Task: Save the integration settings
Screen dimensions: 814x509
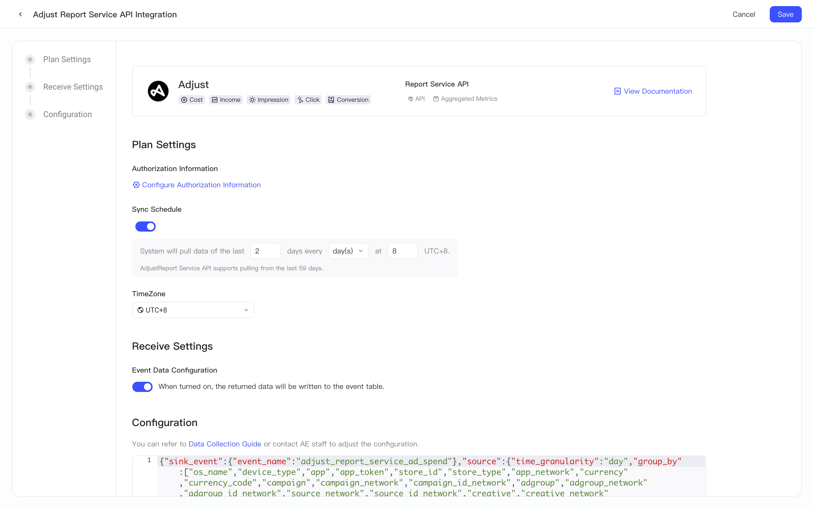Action: [786, 14]
